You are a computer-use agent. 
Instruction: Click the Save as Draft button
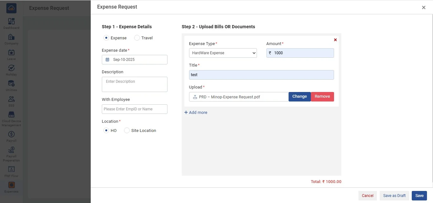[394, 196]
